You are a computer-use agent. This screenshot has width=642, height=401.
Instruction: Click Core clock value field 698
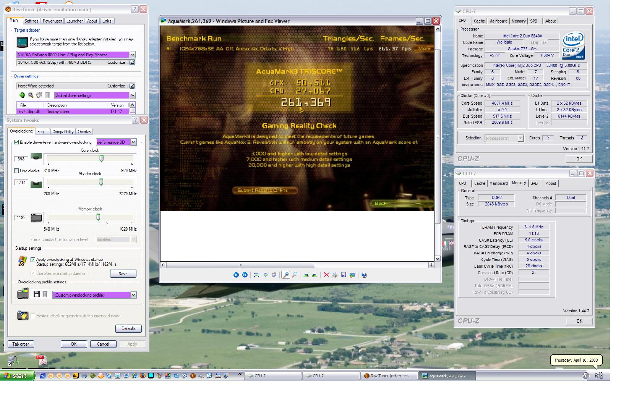(x=21, y=159)
